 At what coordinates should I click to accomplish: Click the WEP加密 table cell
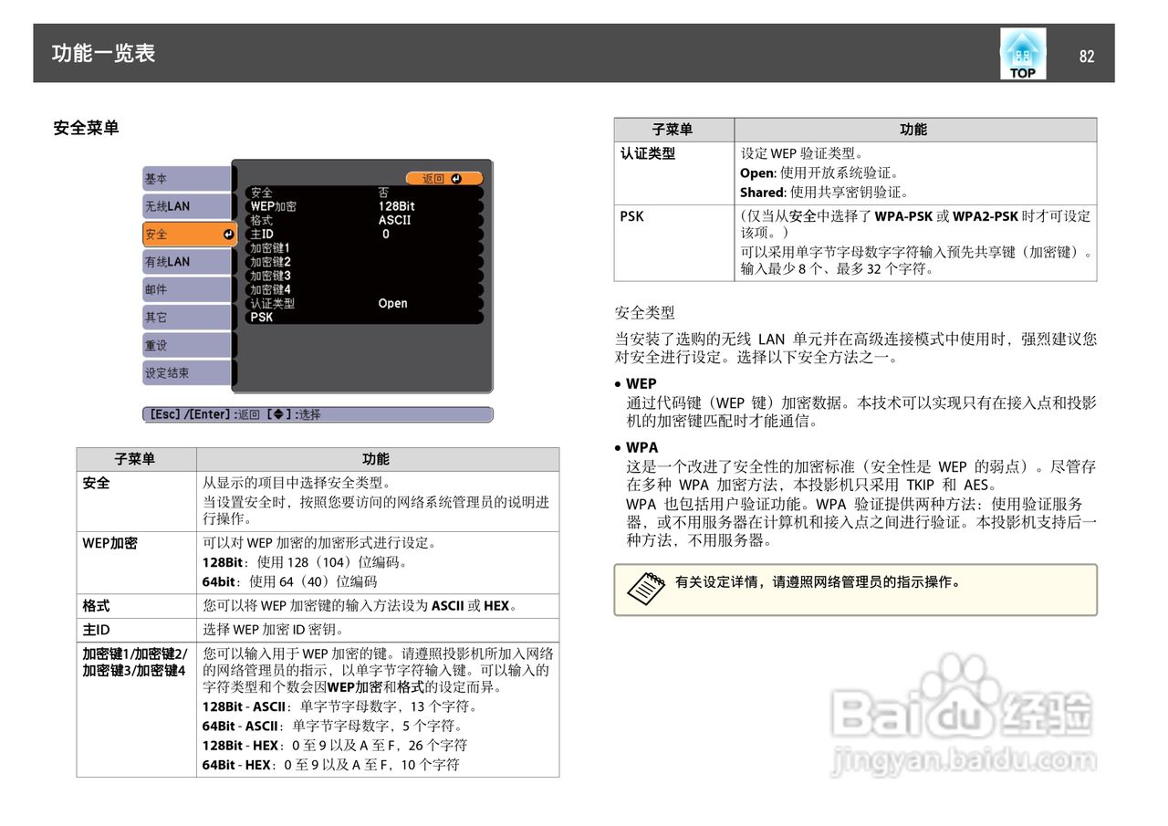(x=137, y=562)
